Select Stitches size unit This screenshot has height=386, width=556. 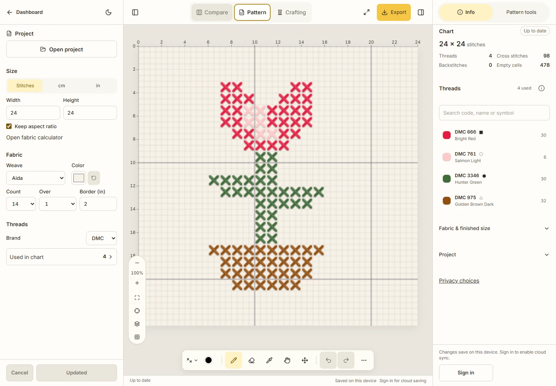25,86
